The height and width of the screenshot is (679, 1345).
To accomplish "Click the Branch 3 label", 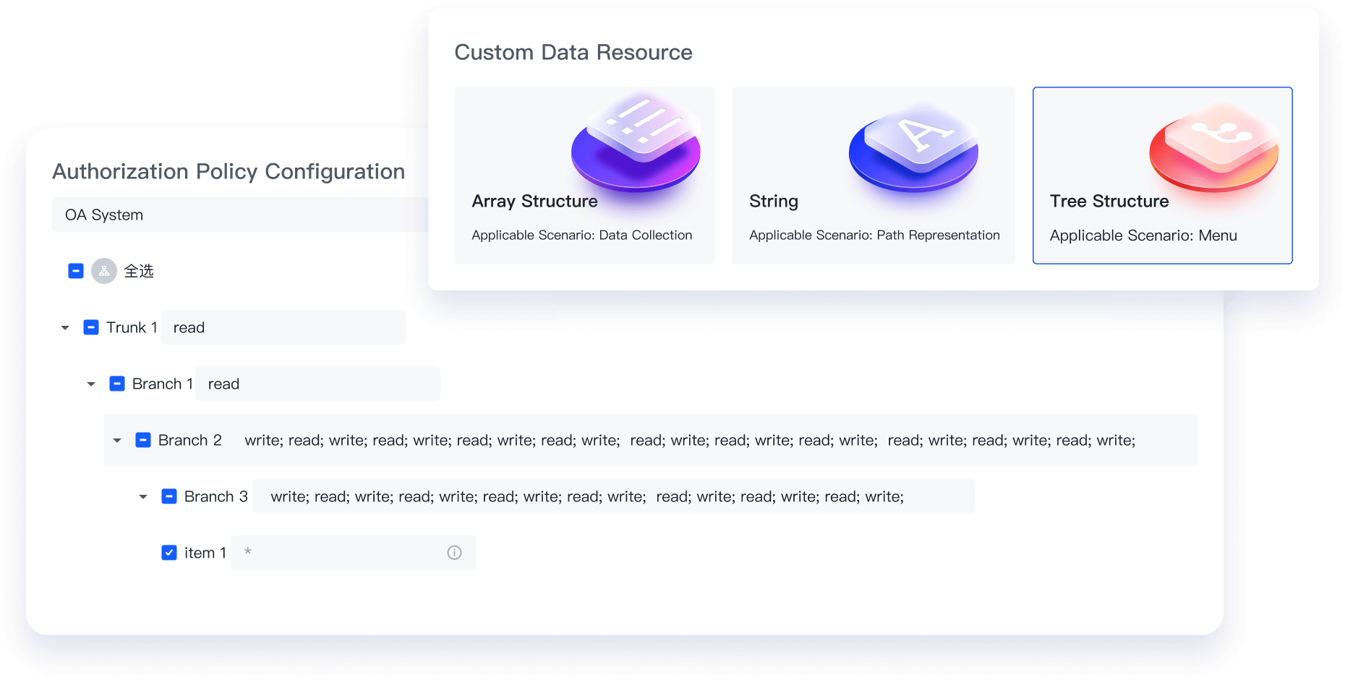I will pos(215,496).
